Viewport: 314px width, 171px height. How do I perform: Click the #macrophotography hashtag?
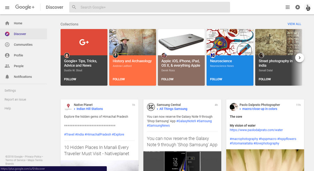(244, 139)
